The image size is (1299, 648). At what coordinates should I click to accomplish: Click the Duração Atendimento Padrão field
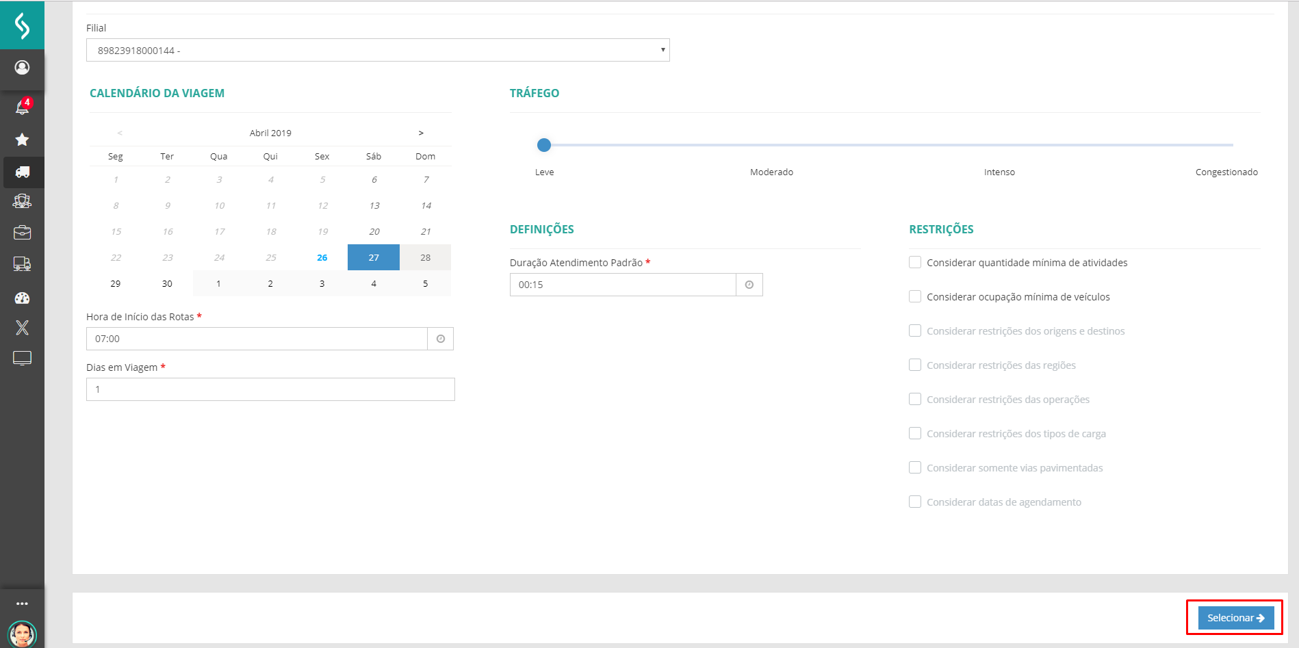(623, 285)
